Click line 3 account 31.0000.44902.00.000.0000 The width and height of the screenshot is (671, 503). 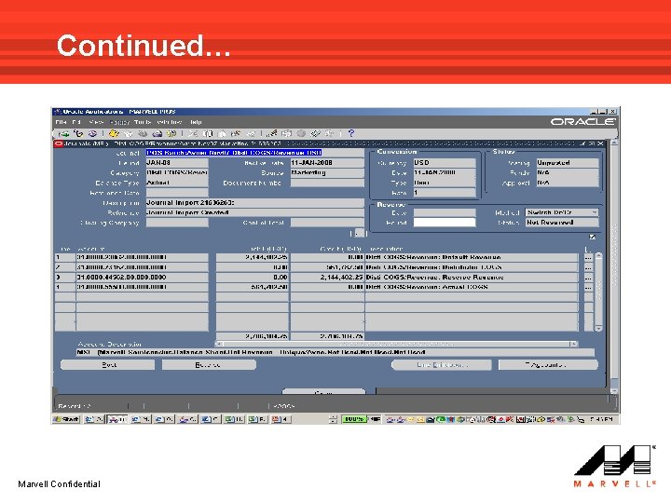coord(142,278)
